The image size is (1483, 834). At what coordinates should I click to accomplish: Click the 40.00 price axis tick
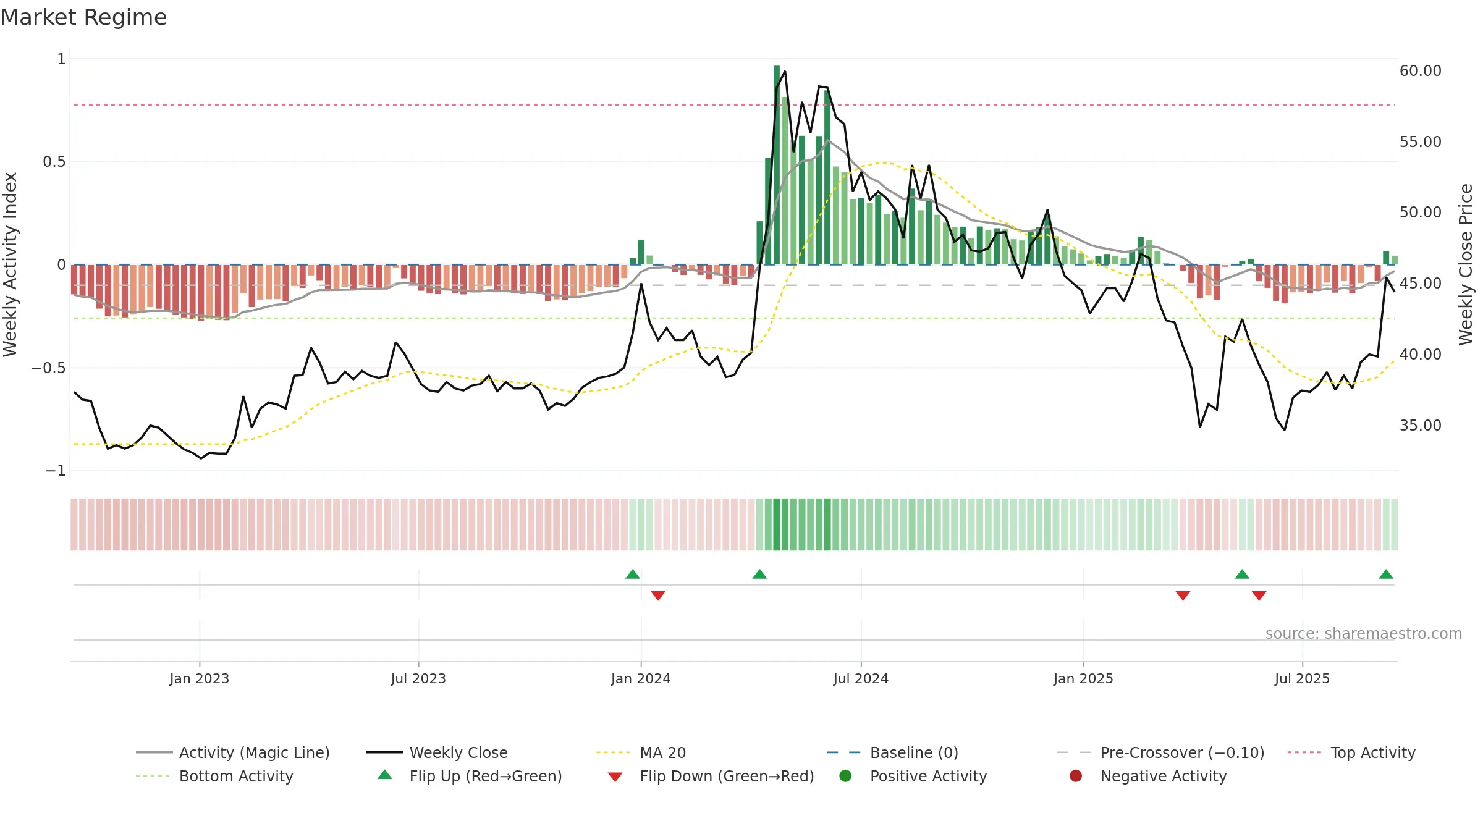click(1421, 355)
